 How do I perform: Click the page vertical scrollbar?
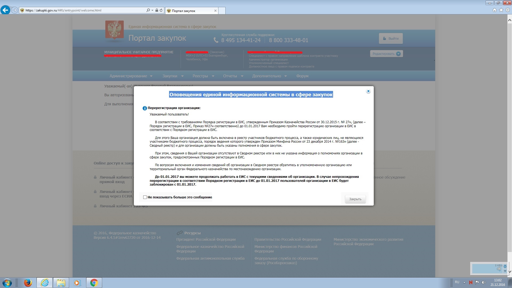tap(509, 133)
